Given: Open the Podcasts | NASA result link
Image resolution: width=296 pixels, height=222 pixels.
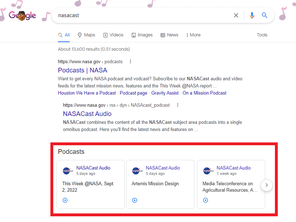Looking at the screenshot, I should (82, 70).
